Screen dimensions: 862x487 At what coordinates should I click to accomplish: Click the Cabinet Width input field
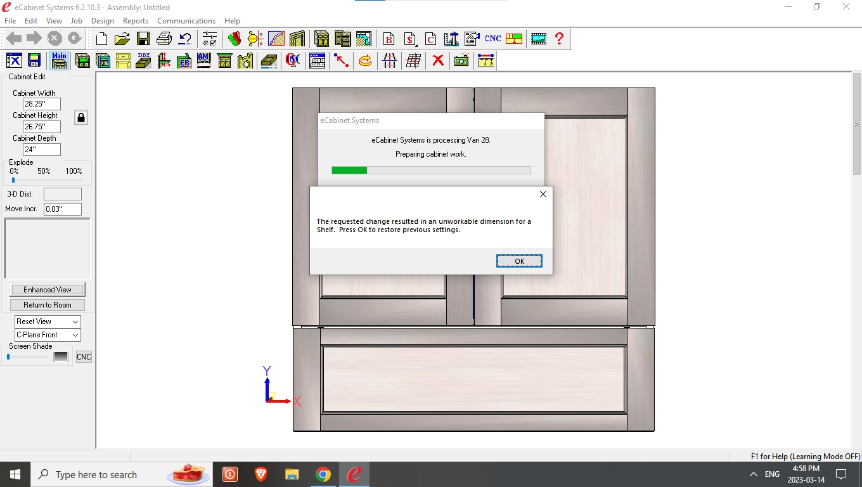pos(42,104)
